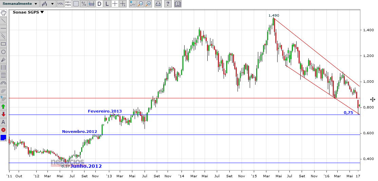Print the chart
This screenshot has height=181, width=378.
click(158, 4)
